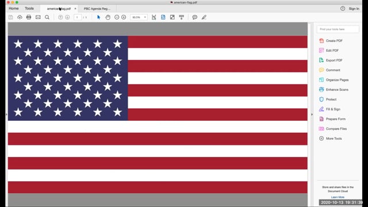Click the Fill & Sign icon
Screen dimensions: 368x207
(x=321, y=109)
